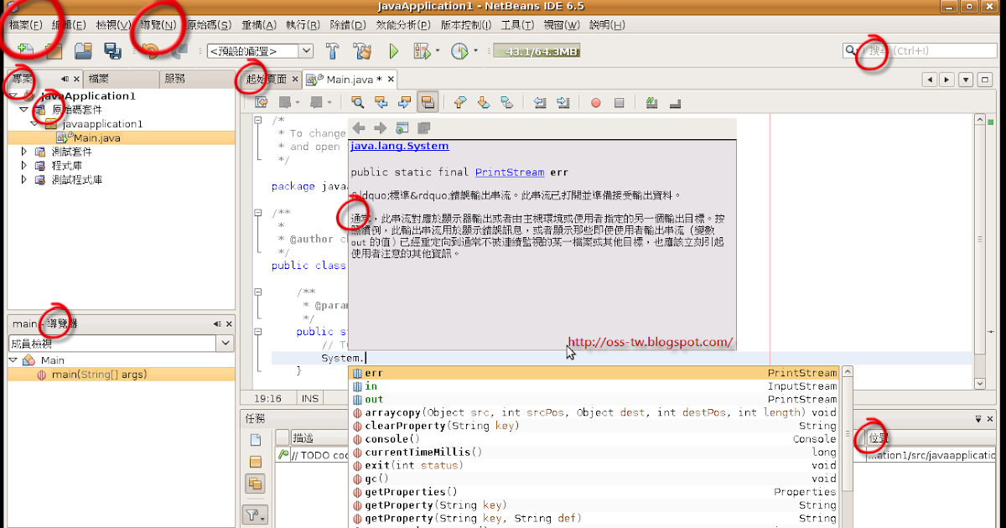Show opened documents list dropdown button
This screenshot has width=1006, height=528.
pyautogui.click(x=965, y=80)
